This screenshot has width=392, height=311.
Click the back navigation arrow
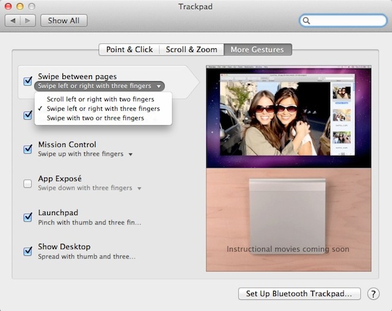(x=13, y=21)
